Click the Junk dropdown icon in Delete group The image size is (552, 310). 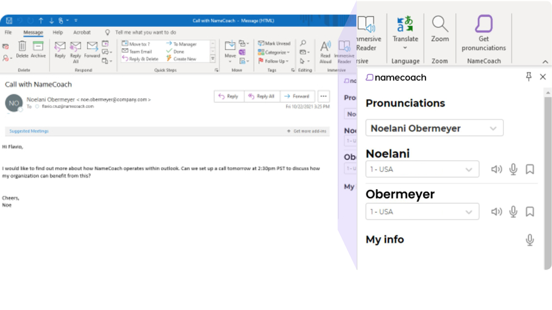[7, 58]
